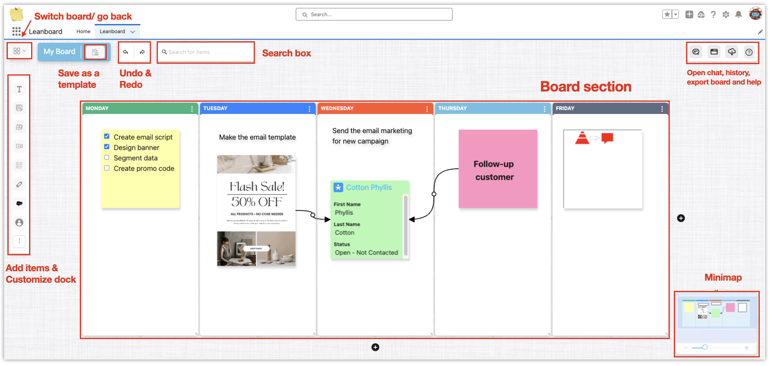Expand the Leanboard tab chevron

pyautogui.click(x=133, y=31)
